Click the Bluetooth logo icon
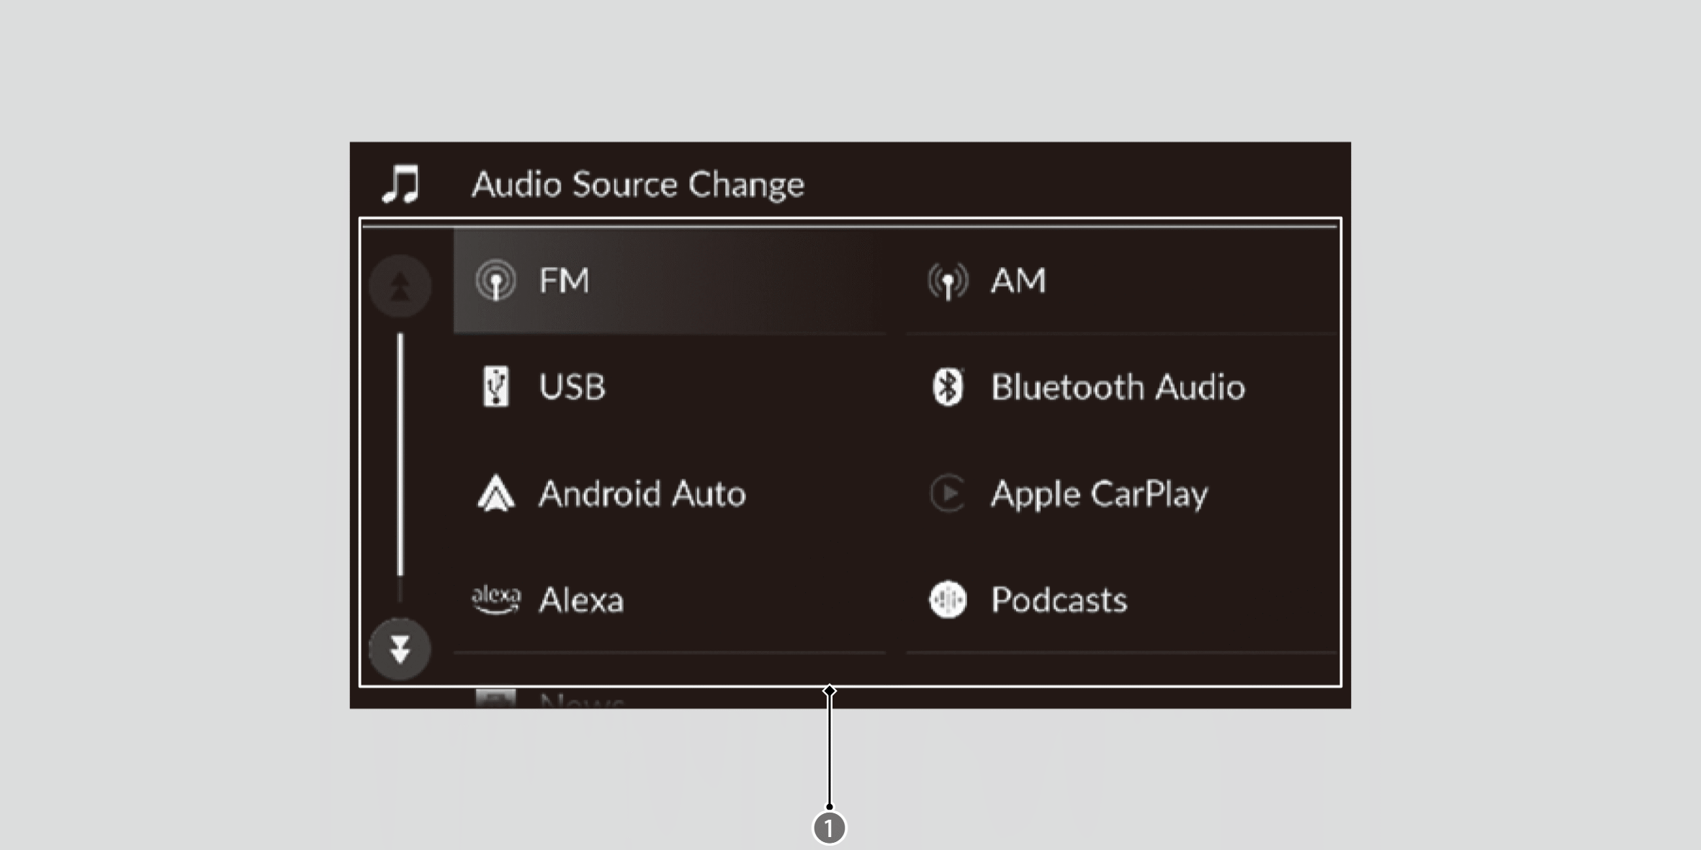Screen dimensions: 1701x850 (x=948, y=387)
